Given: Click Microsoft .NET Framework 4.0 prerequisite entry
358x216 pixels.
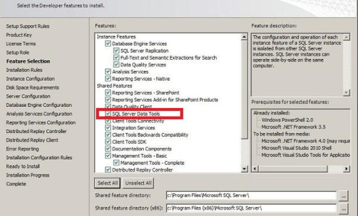Looking at the screenshot, I should click(x=306, y=141).
